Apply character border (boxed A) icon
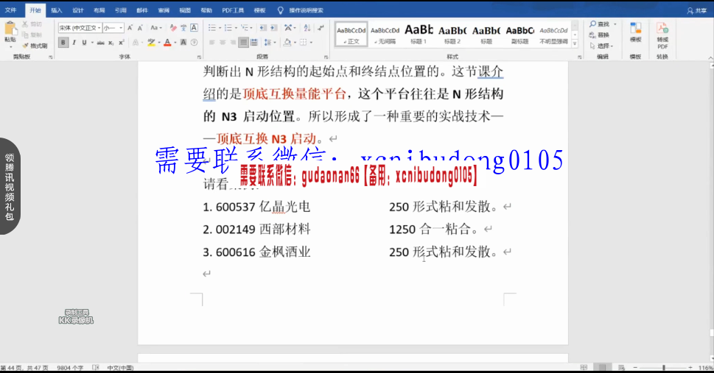Image resolution: width=714 pixels, height=373 pixels. [194, 28]
